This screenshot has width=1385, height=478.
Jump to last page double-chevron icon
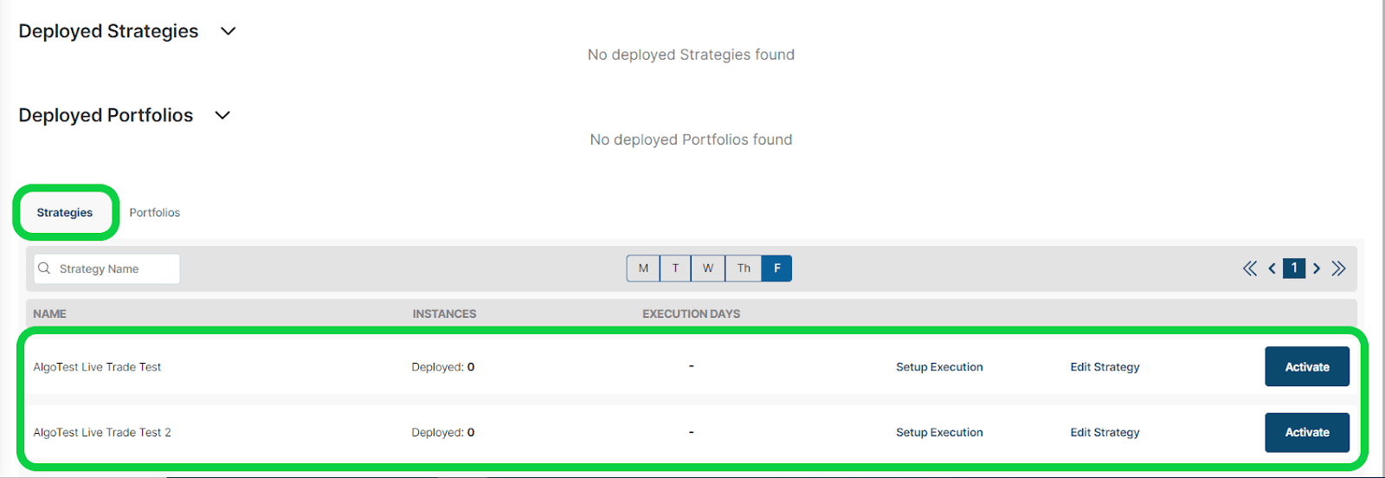[x=1338, y=268]
